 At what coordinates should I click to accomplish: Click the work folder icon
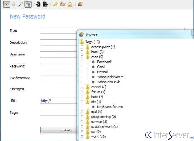(87, 137)
